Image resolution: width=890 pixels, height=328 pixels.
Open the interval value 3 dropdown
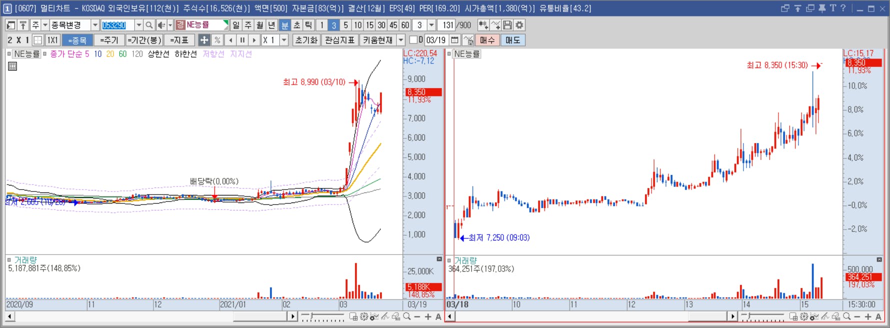coord(431,25)
